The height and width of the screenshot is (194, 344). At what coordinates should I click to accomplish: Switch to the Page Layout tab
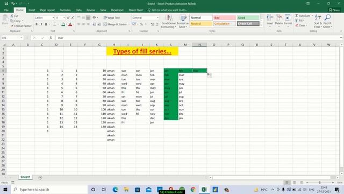click(x=47, y=10)
